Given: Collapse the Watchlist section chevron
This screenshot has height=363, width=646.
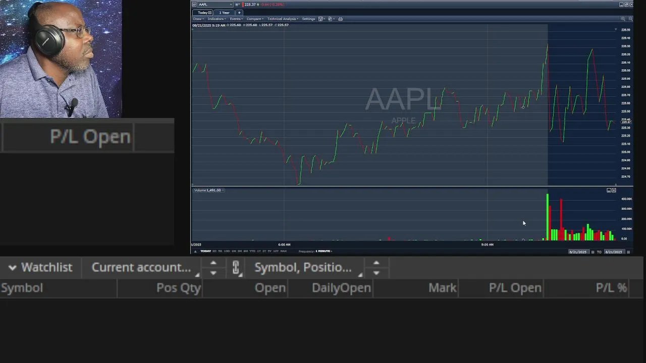Looking at the screenshot, I should click(x=13, y=268).
